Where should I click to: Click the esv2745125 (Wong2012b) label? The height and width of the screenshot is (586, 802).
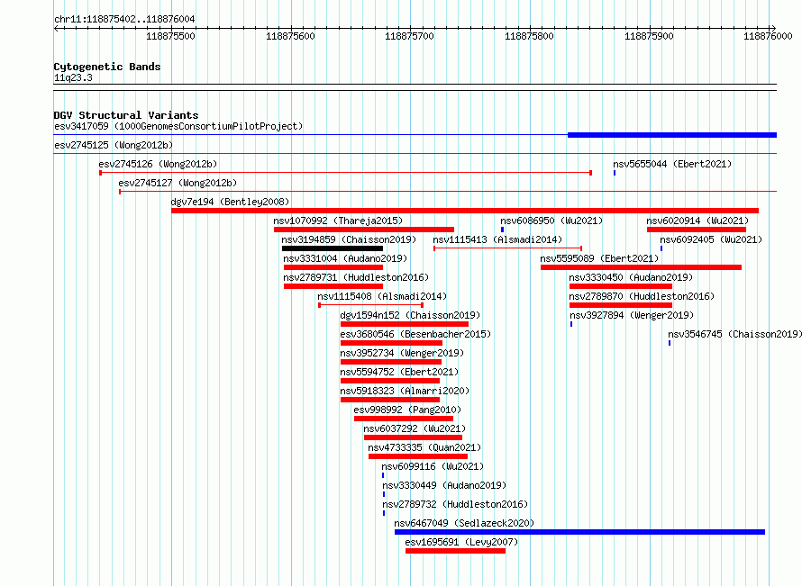point(114,145)
